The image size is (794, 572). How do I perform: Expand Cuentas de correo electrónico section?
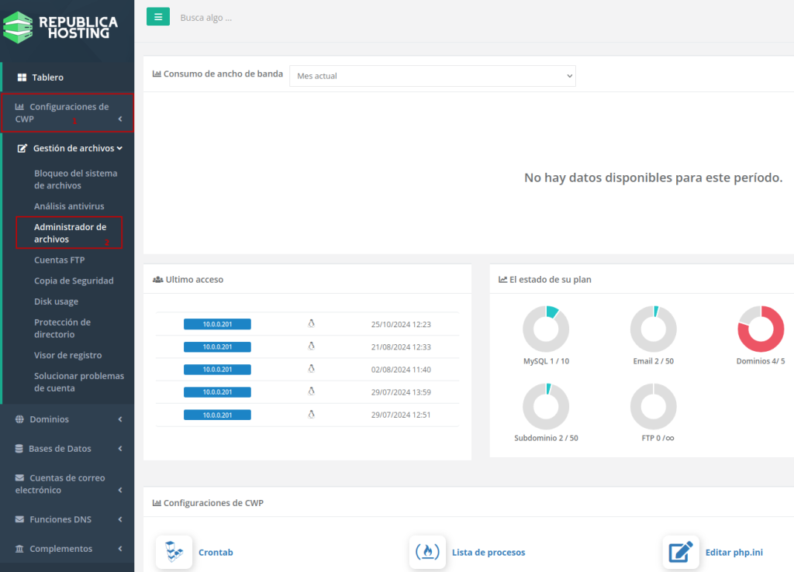(x=67, y=484)
